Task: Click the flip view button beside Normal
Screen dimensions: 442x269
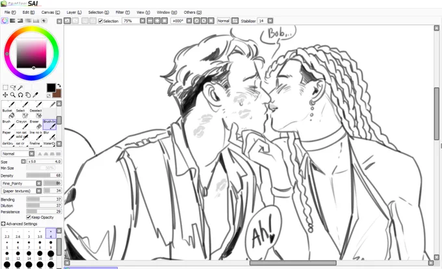Action: pos(235,21)
